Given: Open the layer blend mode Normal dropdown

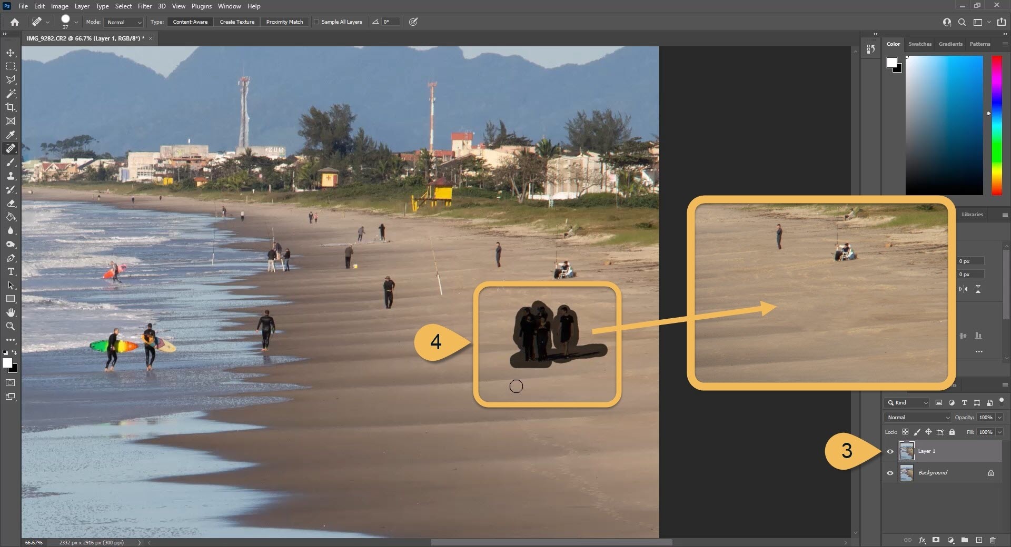Looking at the screenshot, I should tap(918, 418).
